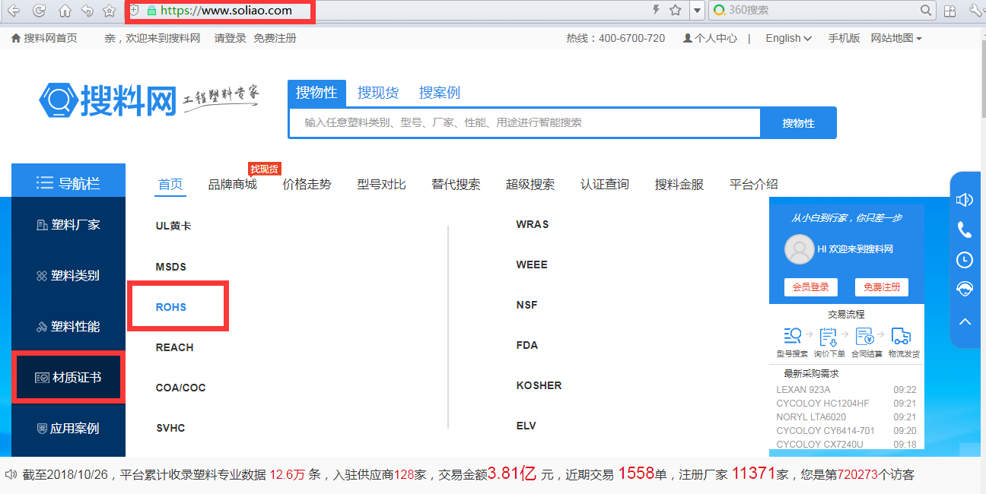This screenshot has width=986, height=494.
Task: Click the 物流发货 truck icon
Action: point(901,337)
